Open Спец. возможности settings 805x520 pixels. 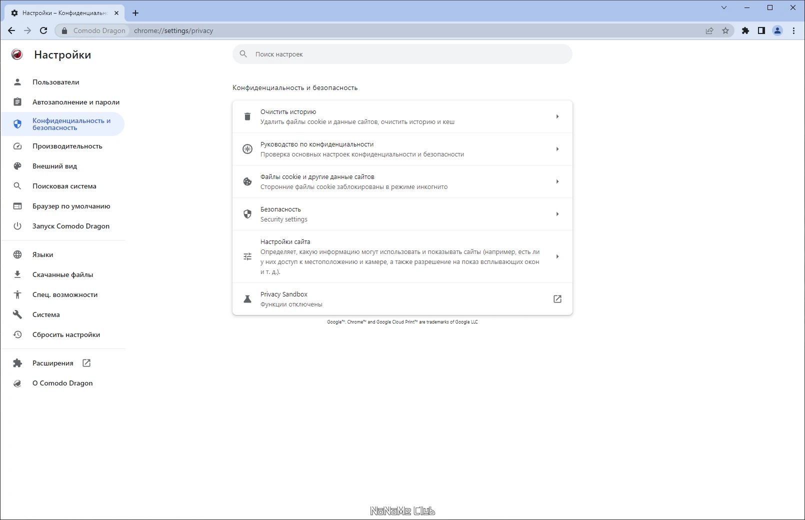62,294
